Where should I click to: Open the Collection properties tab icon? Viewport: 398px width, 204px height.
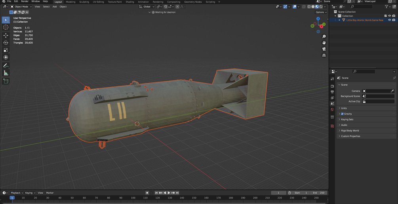point(332,117)
